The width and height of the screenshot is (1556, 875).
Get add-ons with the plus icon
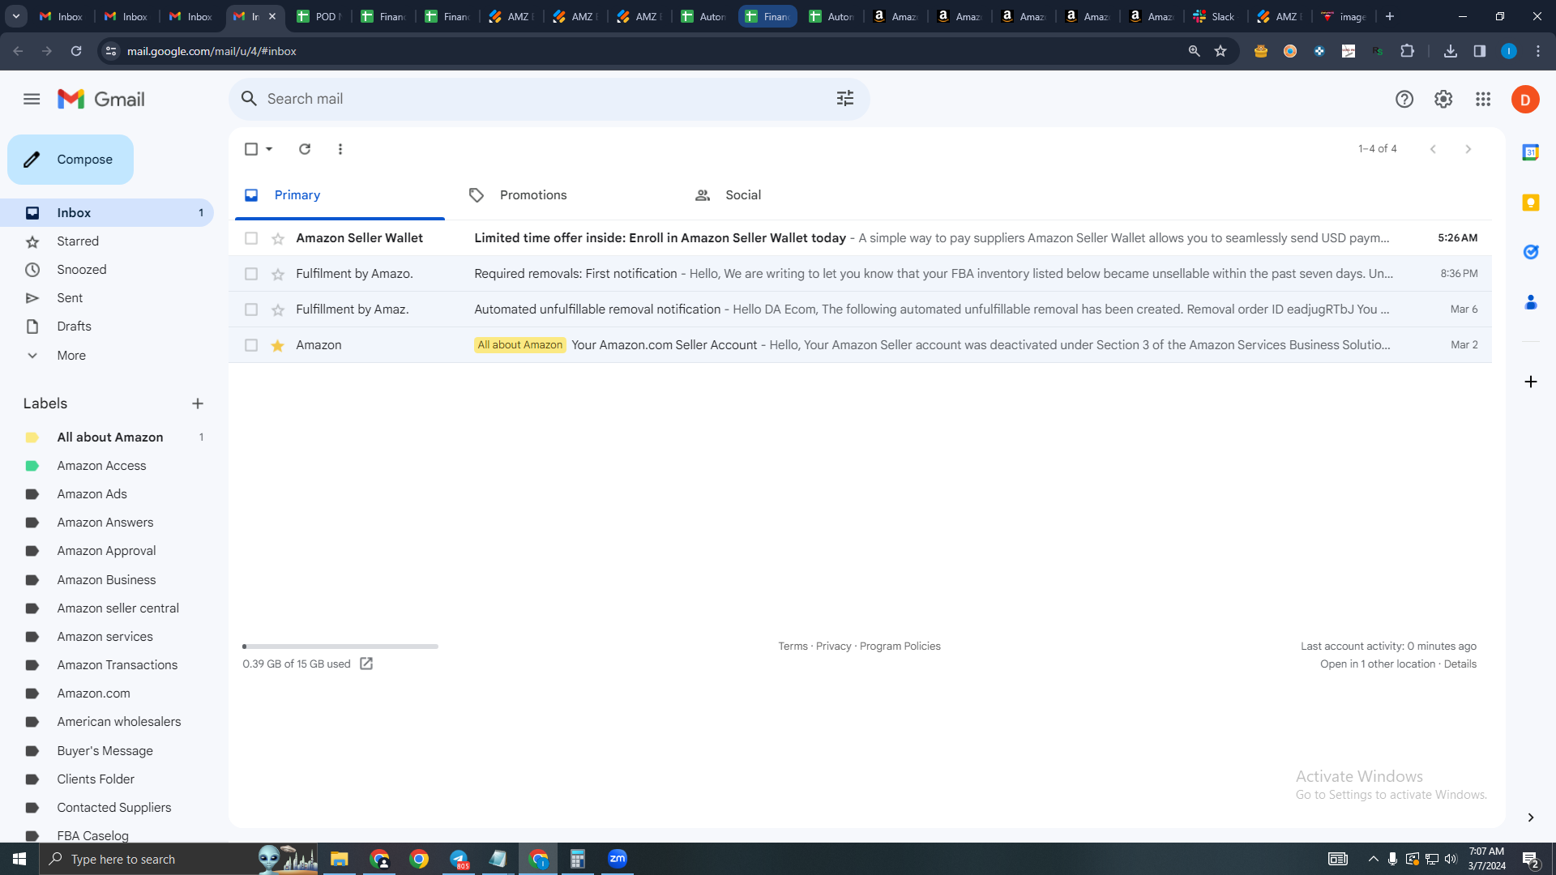click(x=1531, y=382)
